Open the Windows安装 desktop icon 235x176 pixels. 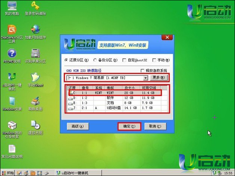[x=12, y=101]
